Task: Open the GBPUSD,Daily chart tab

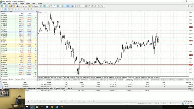Action: click(67, 80)
